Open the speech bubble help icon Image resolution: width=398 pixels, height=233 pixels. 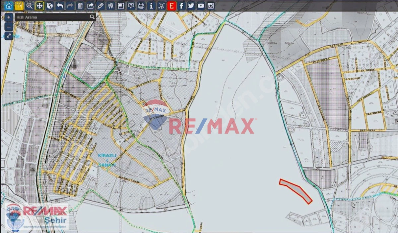131,6
